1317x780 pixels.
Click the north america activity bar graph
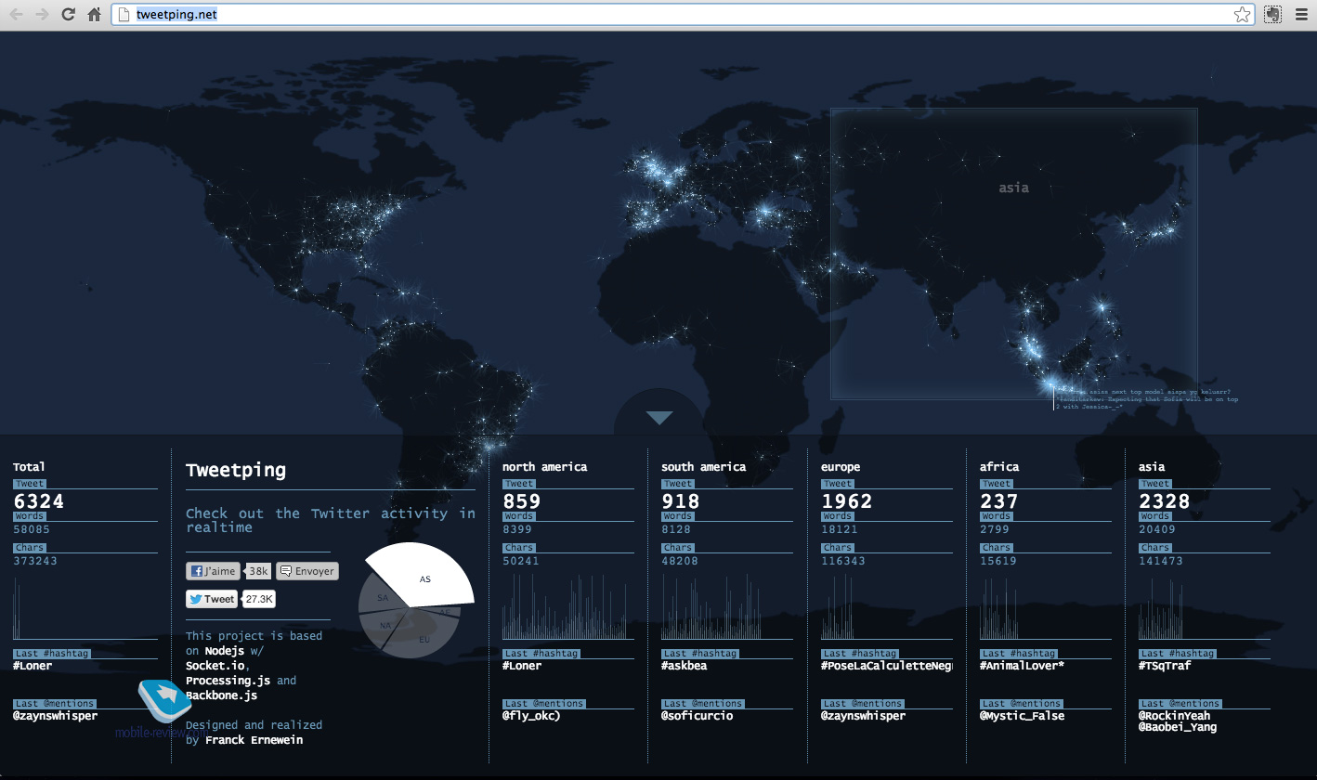568,606
